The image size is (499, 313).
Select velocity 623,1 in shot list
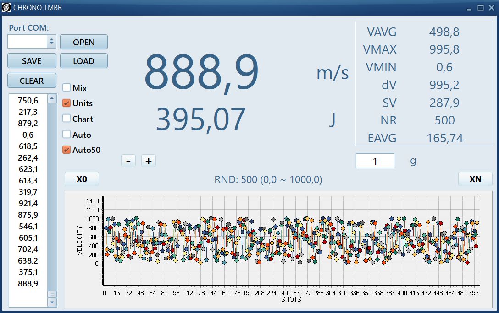click(28, 169)
